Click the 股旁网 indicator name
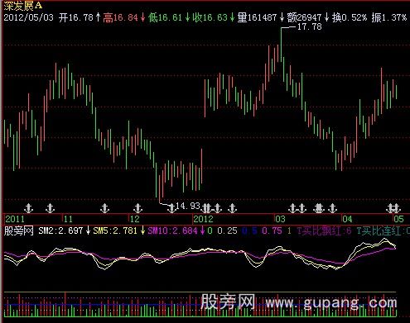Image resolution: width=410 pixels, height=323 pixels. click(x=18, y=230)
